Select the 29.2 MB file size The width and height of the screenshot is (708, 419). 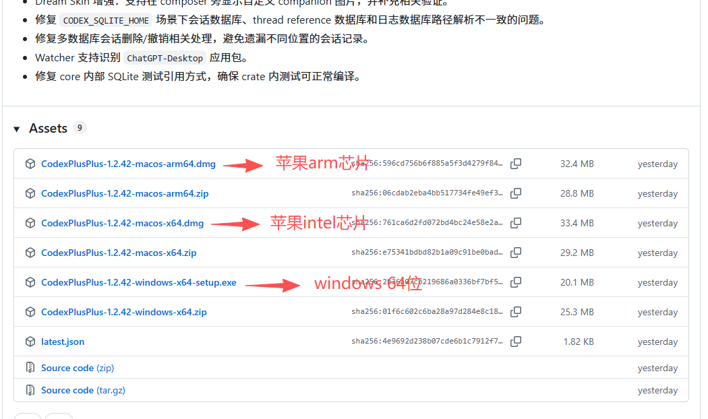[577, 253]
